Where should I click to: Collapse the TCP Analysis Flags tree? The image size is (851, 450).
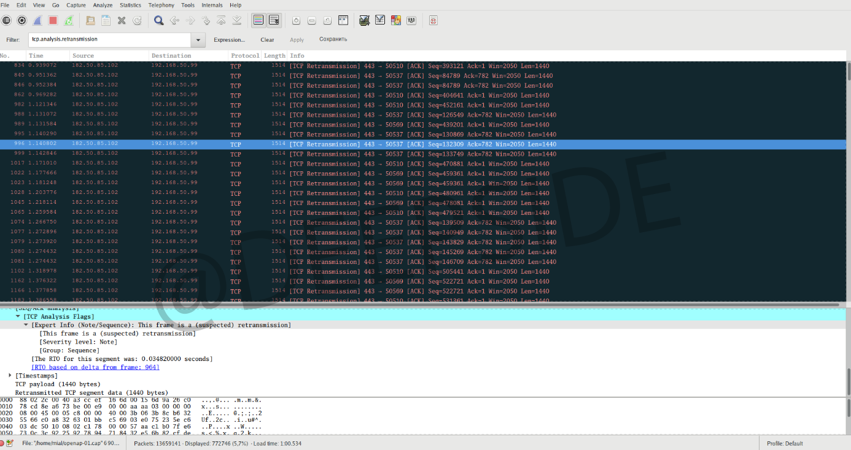pos(18,316)
